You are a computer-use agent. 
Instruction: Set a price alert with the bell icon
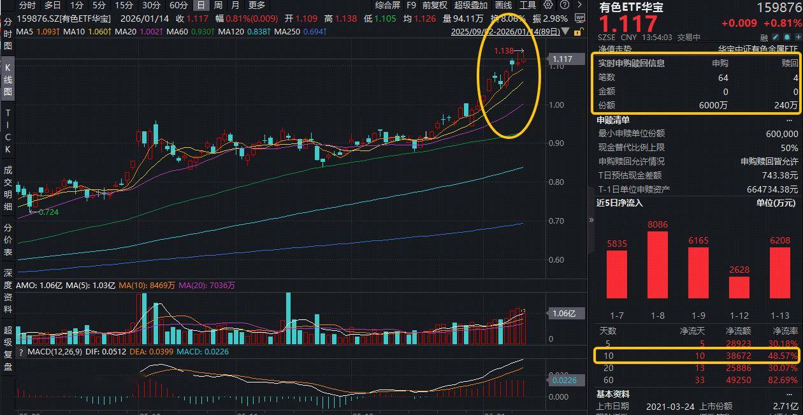pyautogui.click(x=787, y=38)
